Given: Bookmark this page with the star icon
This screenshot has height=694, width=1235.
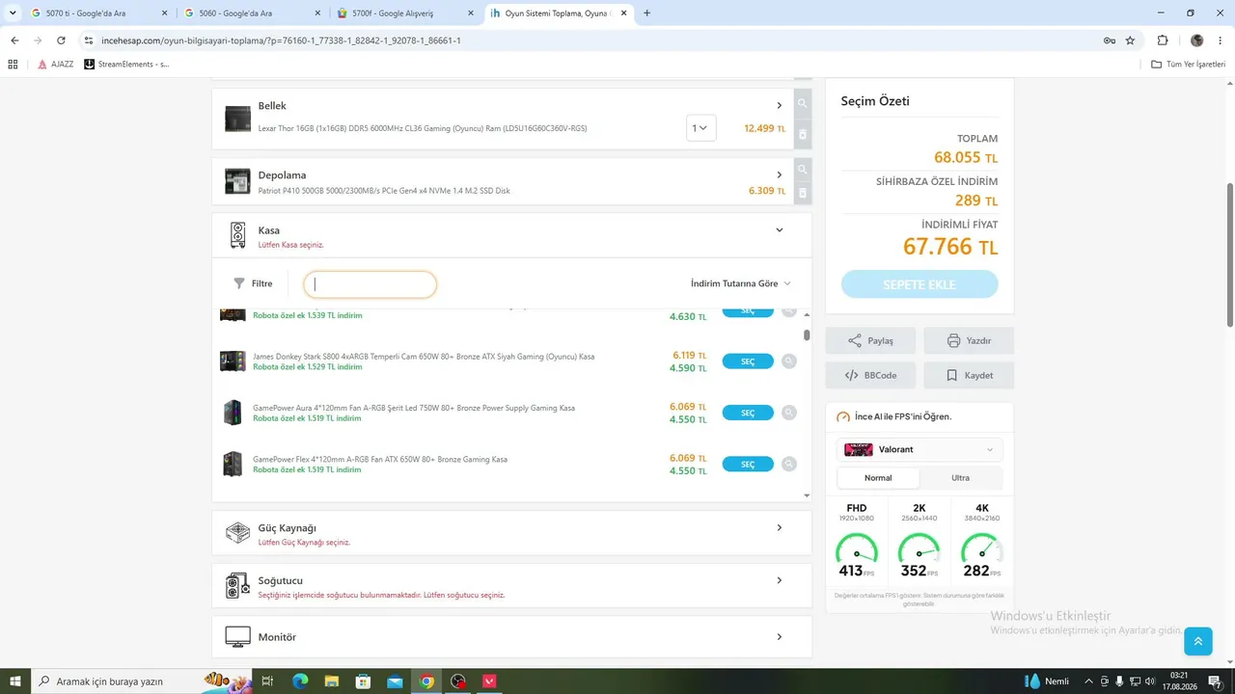Looking at the screenshot, I should 1130,40.
